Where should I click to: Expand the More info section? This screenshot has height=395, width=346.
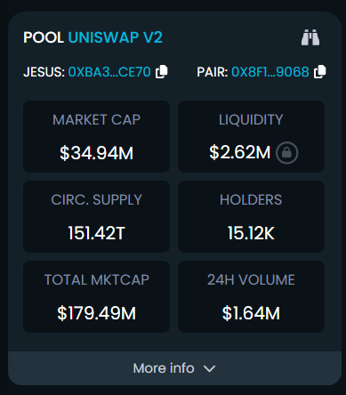(x=174, y=368)
